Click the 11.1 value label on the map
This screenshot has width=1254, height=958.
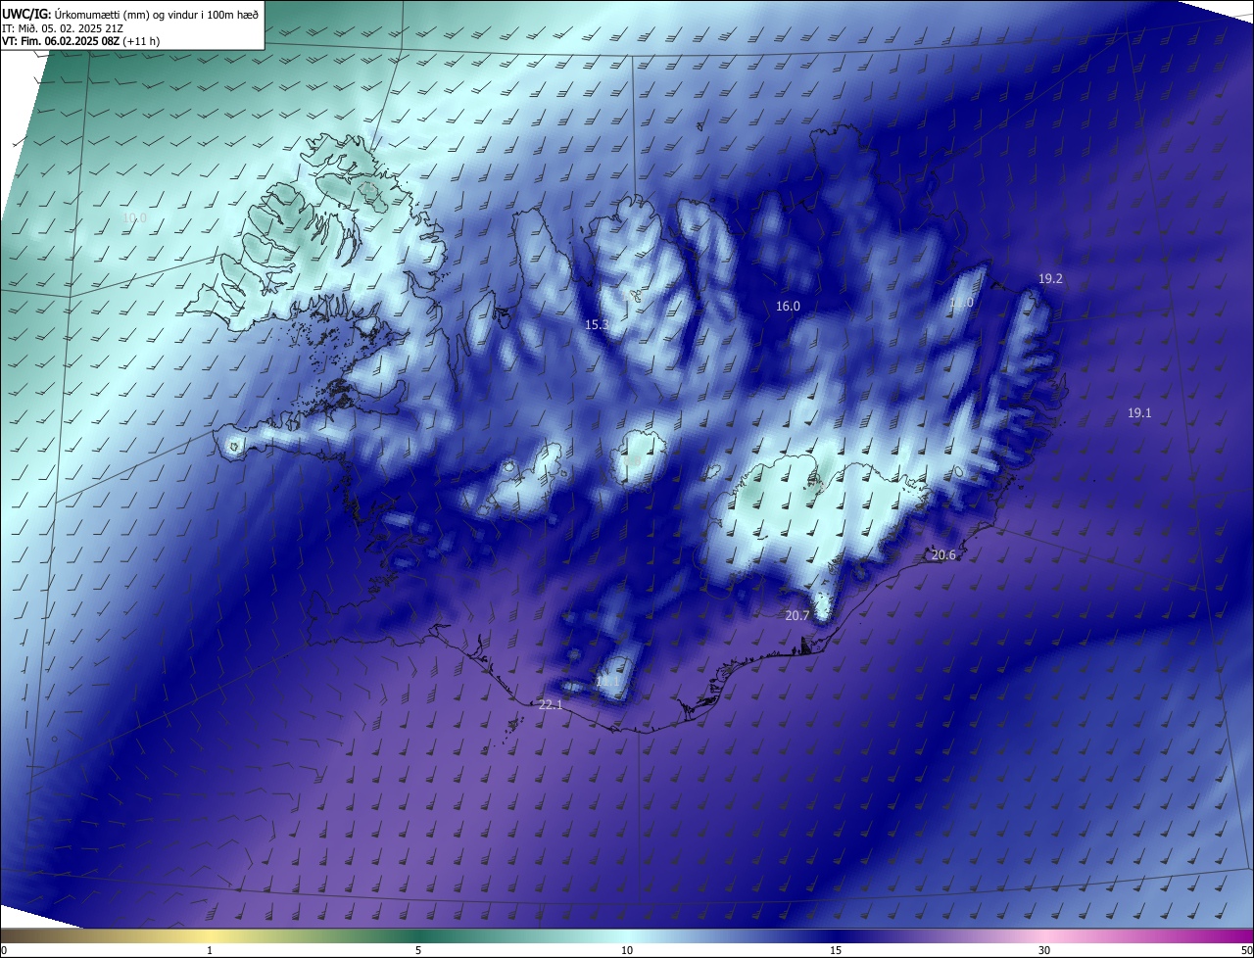[607, 680]
